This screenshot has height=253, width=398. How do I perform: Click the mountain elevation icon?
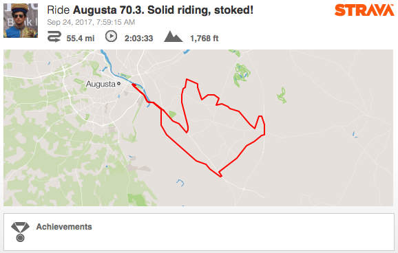coord(173,36)
